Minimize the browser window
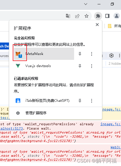This screenshot has width=121, height=166. tap(99, 4)
